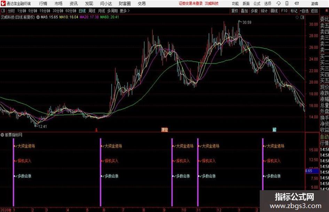
Task: Expand the dropdown beside 汉威科技(日线 前复权)
Action: [x=38, y=17]
